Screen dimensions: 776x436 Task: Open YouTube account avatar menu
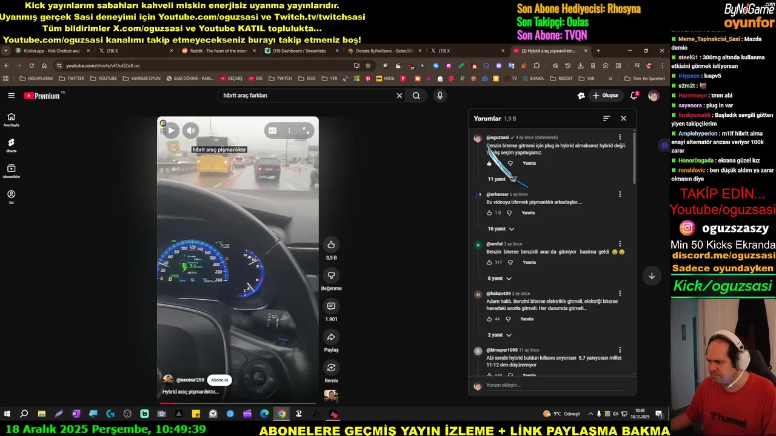(x=654, y=96)
